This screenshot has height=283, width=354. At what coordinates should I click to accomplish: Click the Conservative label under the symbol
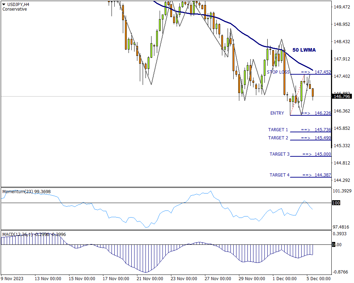15,9
